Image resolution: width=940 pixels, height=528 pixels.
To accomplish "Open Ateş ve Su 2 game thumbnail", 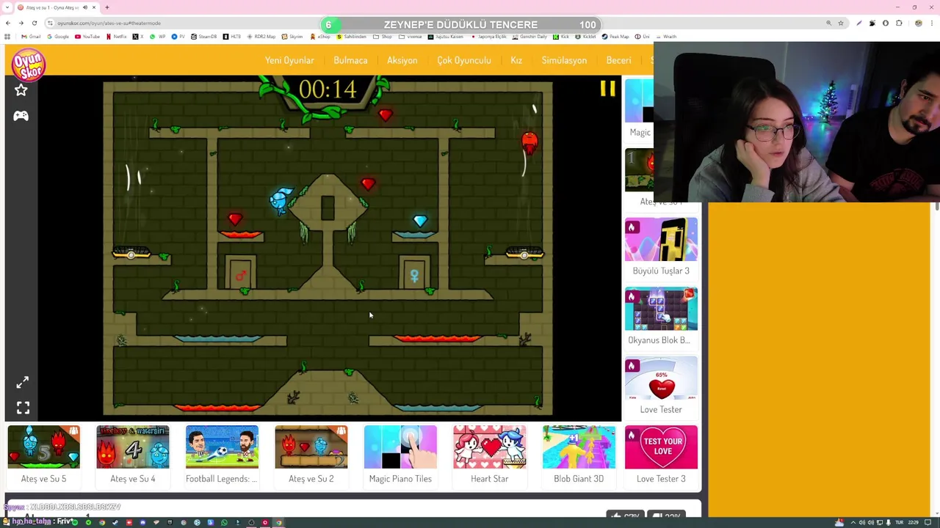I will coord(311,447).
